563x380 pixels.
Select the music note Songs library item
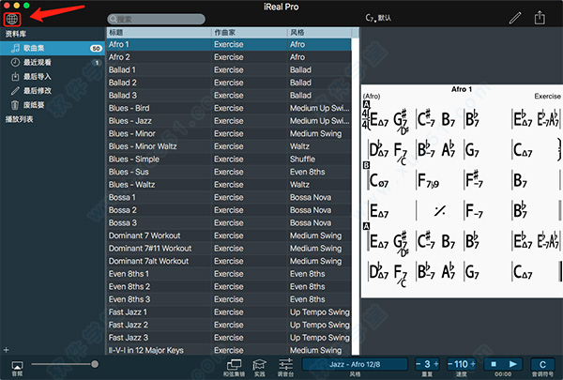click(53, 48)
